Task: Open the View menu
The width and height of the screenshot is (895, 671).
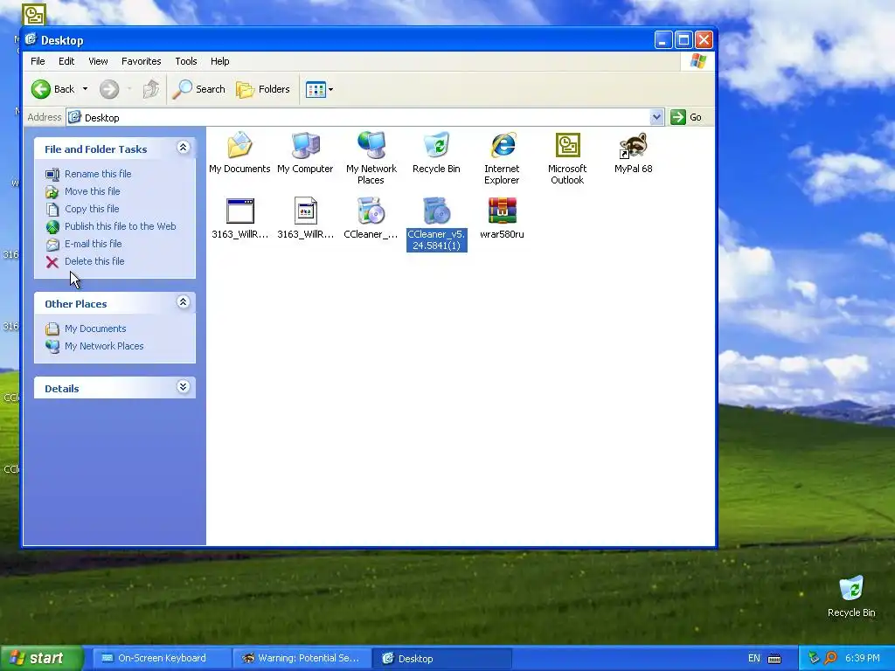Action: 98,61
